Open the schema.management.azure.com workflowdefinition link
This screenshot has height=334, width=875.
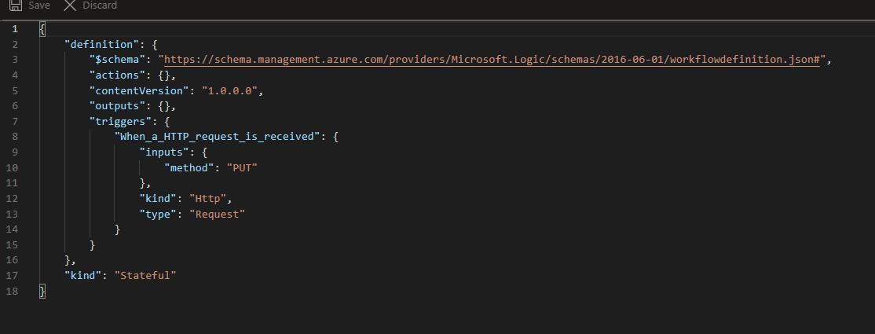click(x=491, y=60)
